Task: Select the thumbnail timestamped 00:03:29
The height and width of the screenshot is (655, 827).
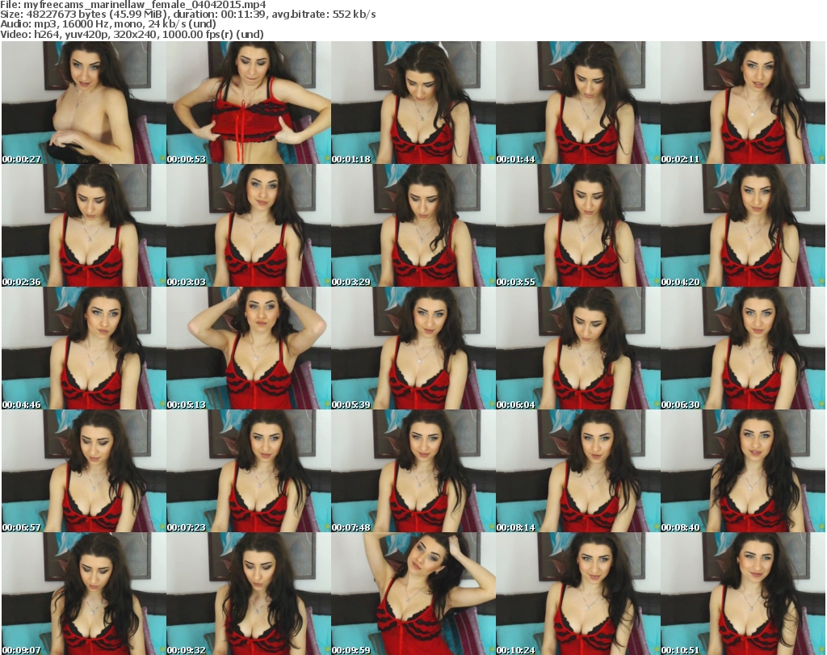Action: click(x=413, y=225)
